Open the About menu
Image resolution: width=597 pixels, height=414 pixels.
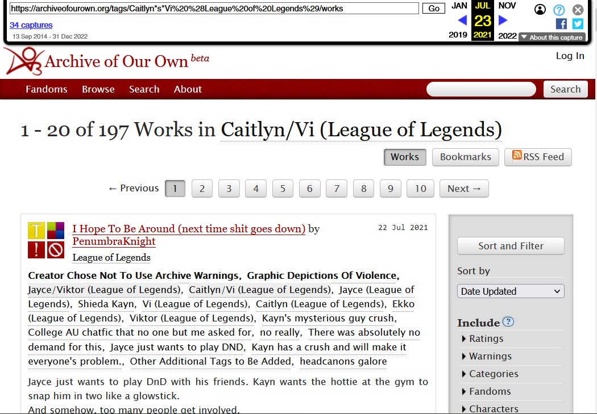188,89
